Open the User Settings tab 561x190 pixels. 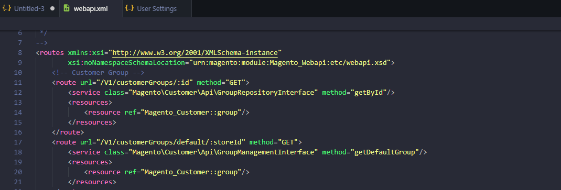point(157,8)
